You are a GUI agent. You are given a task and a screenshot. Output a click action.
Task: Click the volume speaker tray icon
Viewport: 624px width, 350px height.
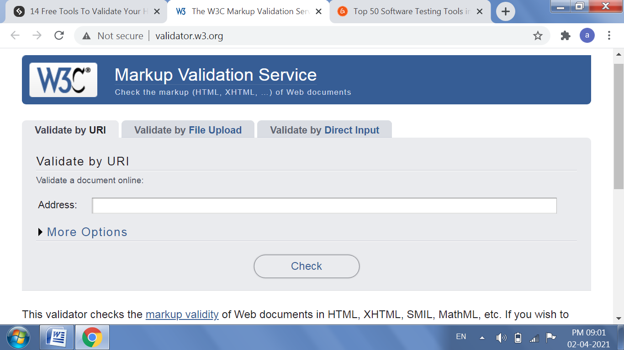[x=501, y=338]
